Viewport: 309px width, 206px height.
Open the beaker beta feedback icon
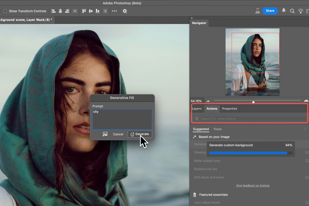point(257,11)
